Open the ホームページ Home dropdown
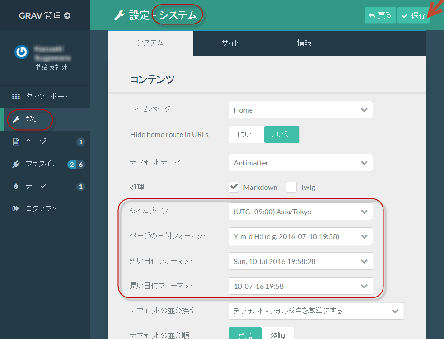Screen dimensions: 444x339 pyautogui.click(x=300, y=110)
